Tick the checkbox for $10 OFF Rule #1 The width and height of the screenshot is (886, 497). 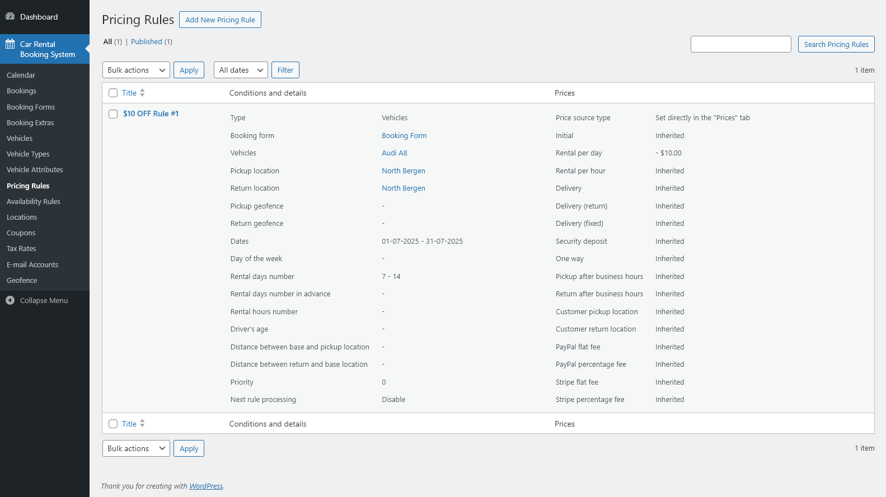pyautogui.click(x=113, y=114)
